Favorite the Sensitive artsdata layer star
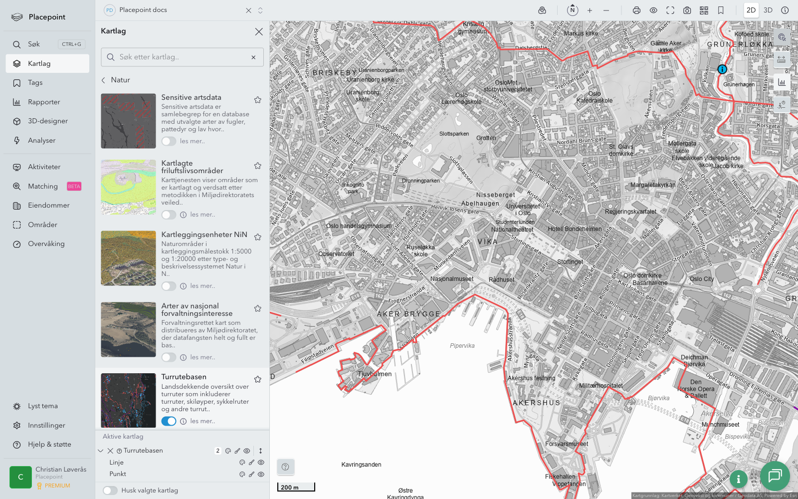This screenshot has width=798, height=499. click(258, 100)
